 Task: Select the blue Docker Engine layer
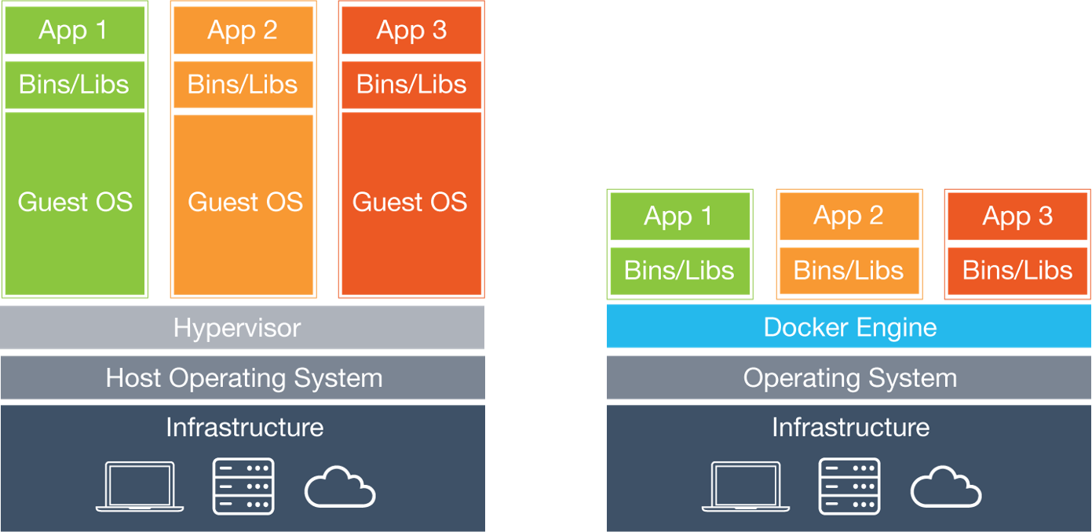[x=849, y=327]
